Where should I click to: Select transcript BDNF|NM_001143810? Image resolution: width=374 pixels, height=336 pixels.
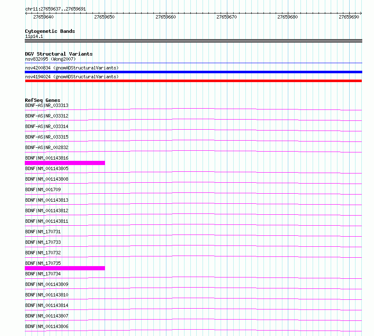pyautogui.click(x=47, y=295)
